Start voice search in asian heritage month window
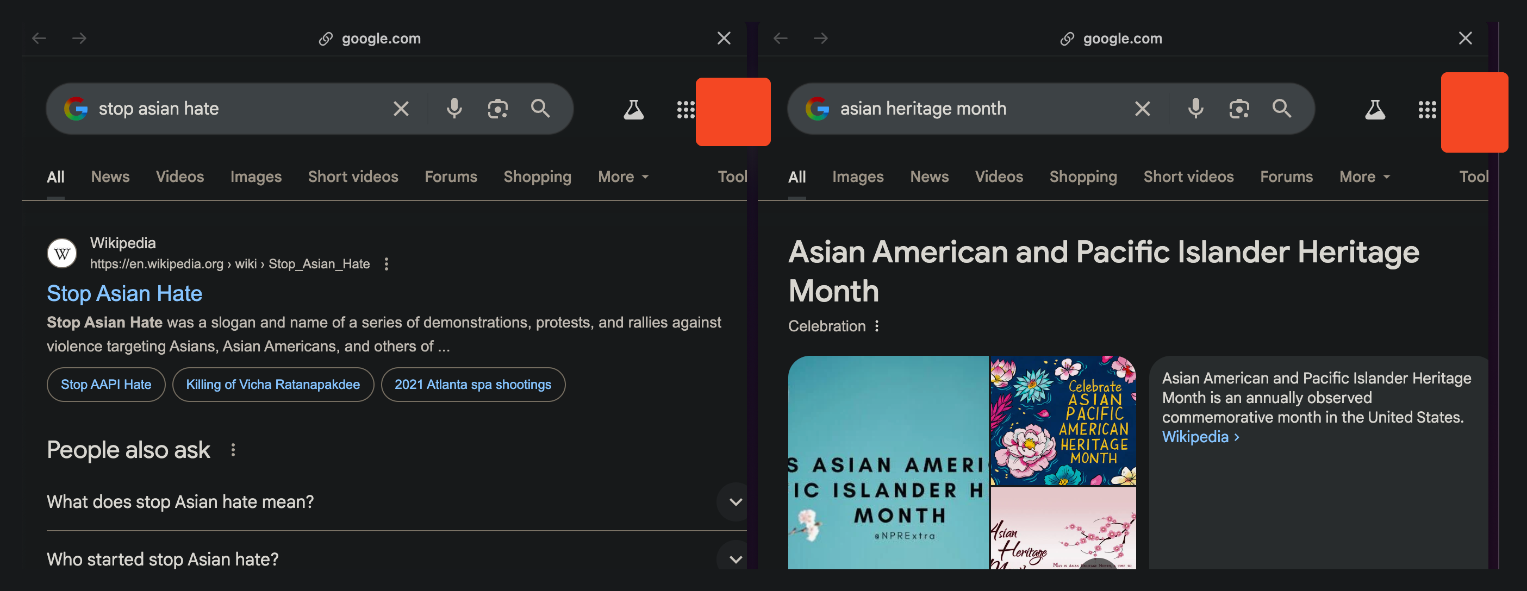 [x=1195, y=109]
